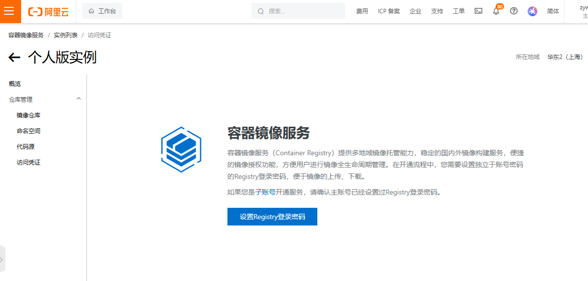Click the search magnifier icon
588x281 pixels.
[x=261, y=11]
